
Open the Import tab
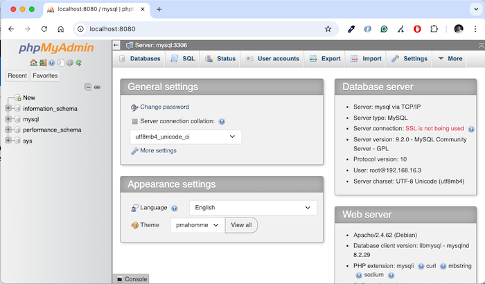[366, 59]
